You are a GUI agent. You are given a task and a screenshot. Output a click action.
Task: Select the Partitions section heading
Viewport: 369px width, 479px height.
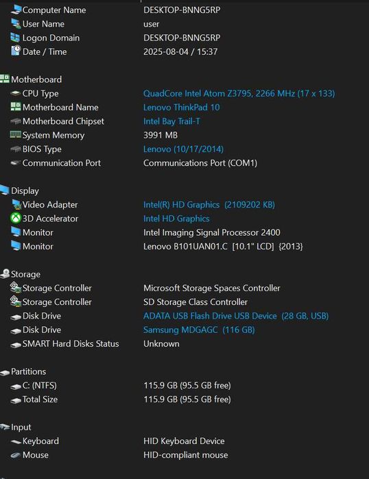point(28,371)
